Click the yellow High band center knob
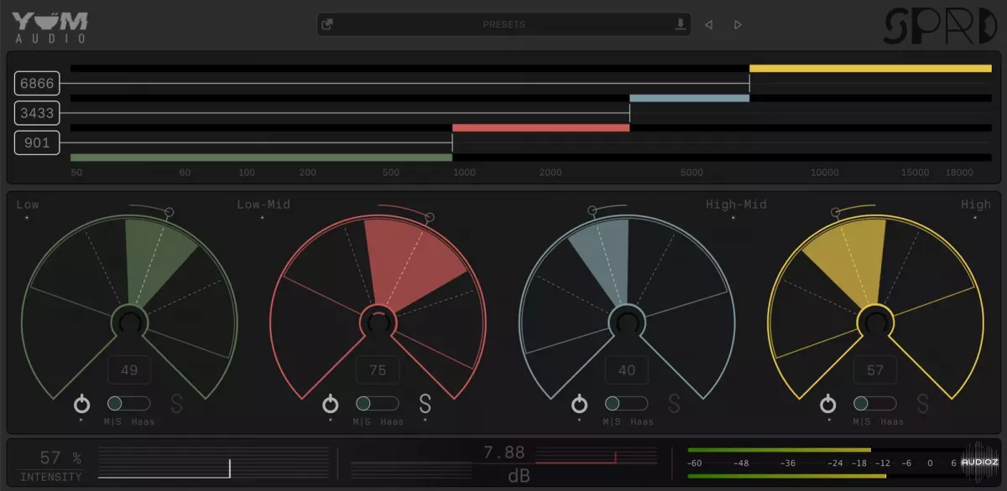 [876, 323]
